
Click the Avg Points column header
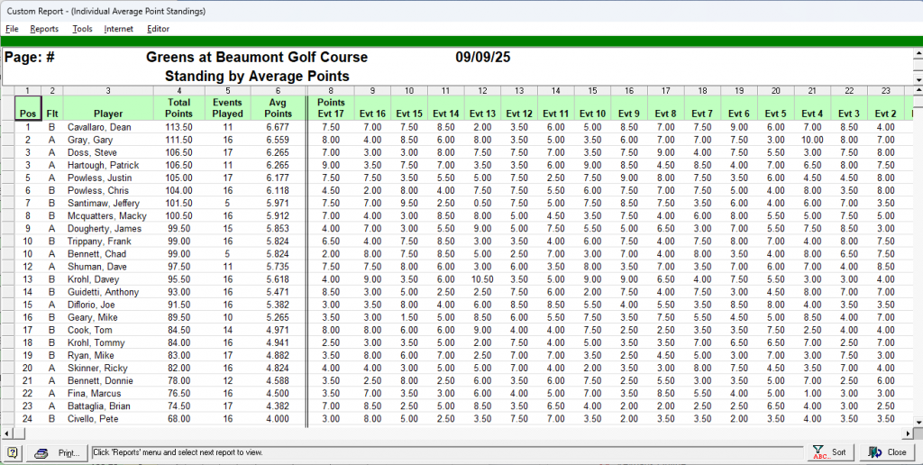[278, 108]
